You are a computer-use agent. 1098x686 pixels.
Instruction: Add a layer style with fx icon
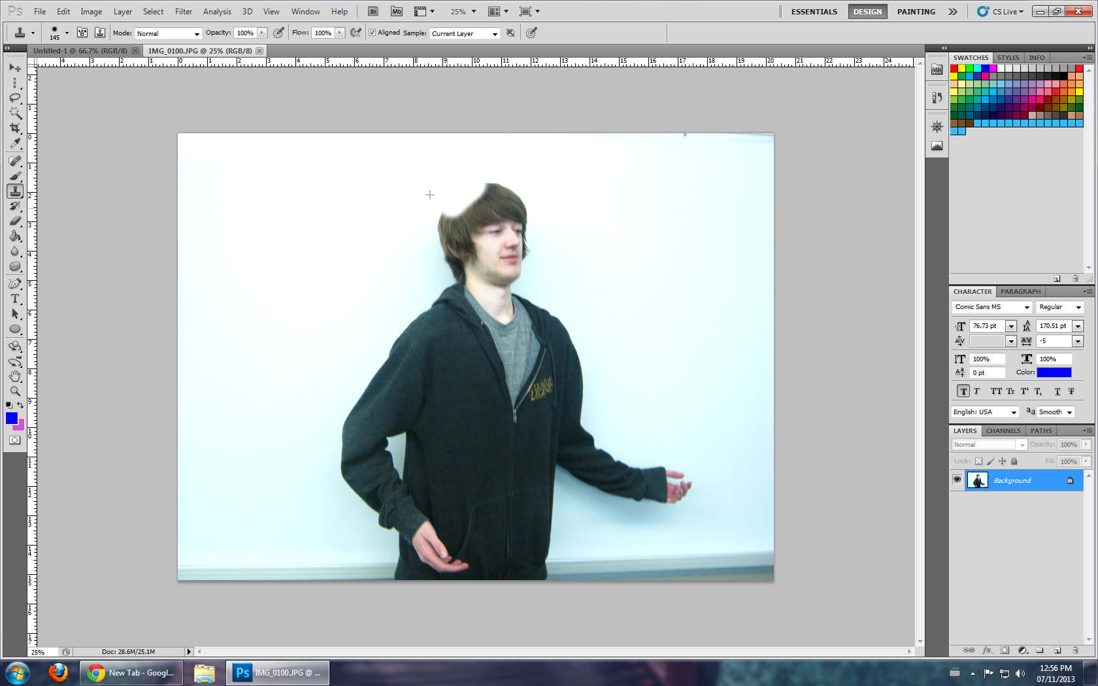[x=987, y=650]
